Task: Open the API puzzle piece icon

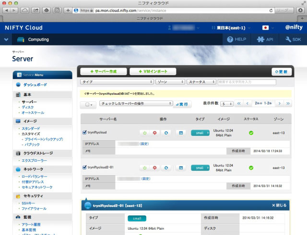Action: pos(260,39)
